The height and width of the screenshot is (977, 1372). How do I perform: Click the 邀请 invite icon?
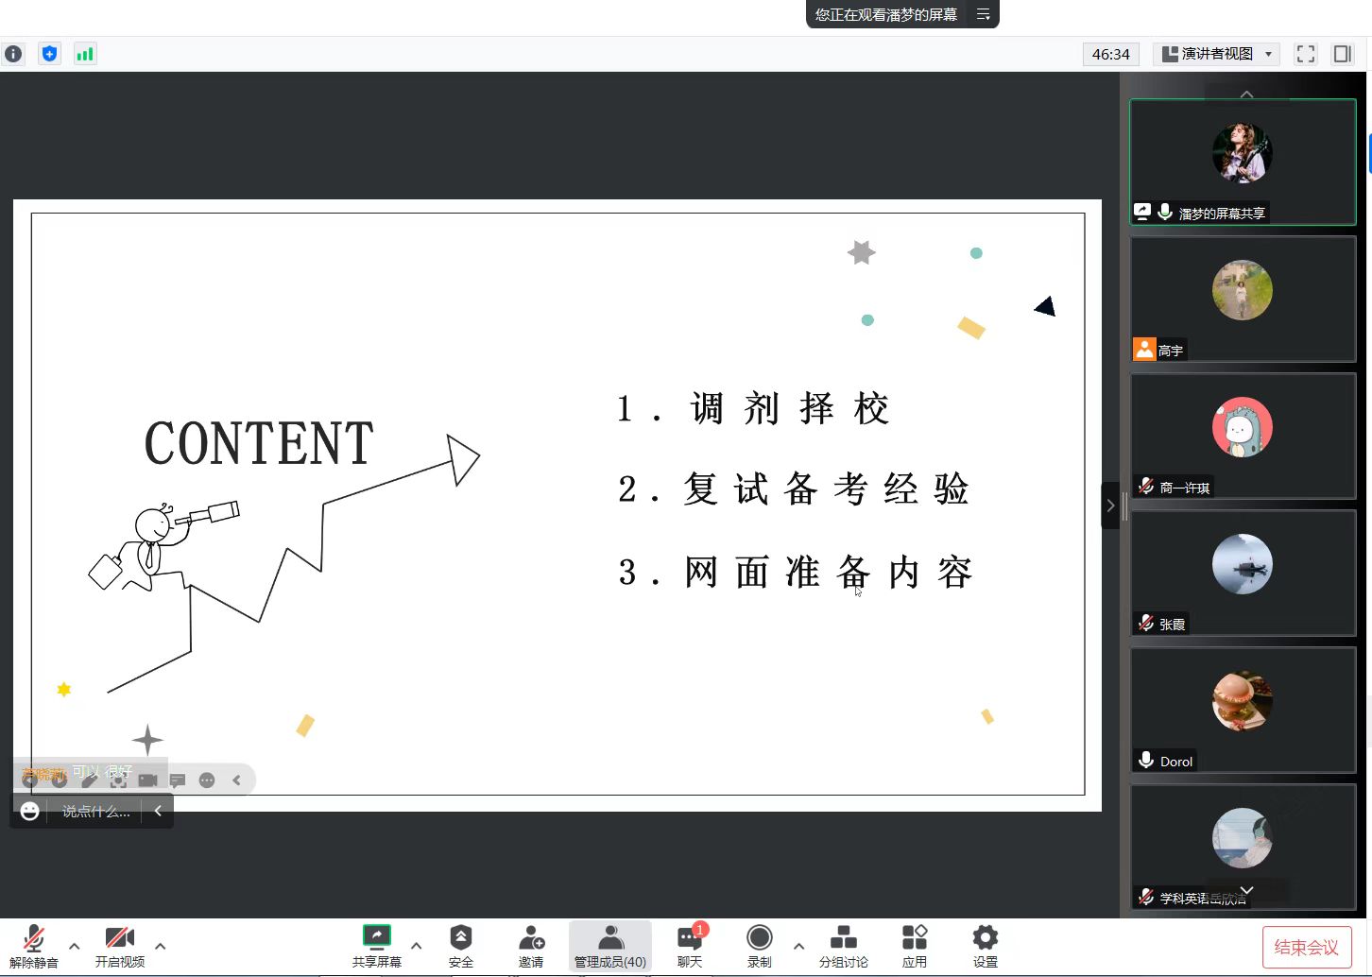tap(531, 945)
